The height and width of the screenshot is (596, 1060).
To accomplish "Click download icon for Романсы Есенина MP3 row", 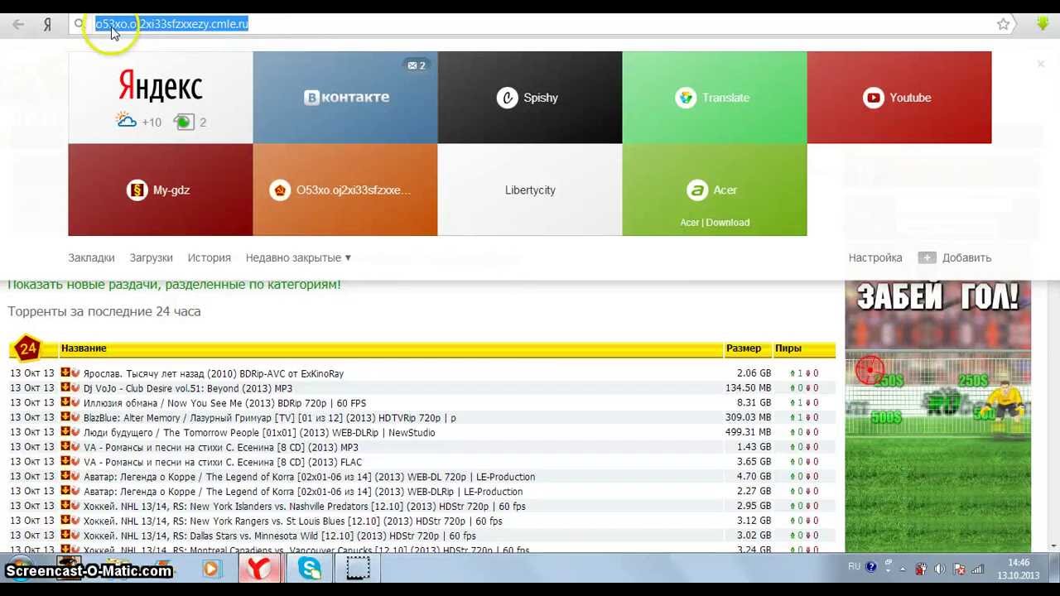I will [x=65, y=447].
